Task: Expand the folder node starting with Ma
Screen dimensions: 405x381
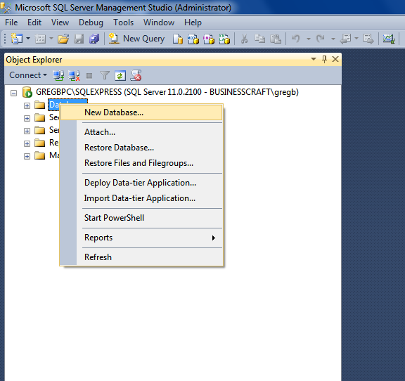Action: (x=27, y=156)
